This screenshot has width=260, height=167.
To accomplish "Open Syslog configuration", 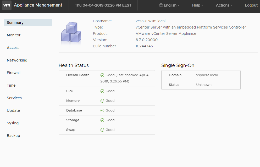I will point(13,123).
